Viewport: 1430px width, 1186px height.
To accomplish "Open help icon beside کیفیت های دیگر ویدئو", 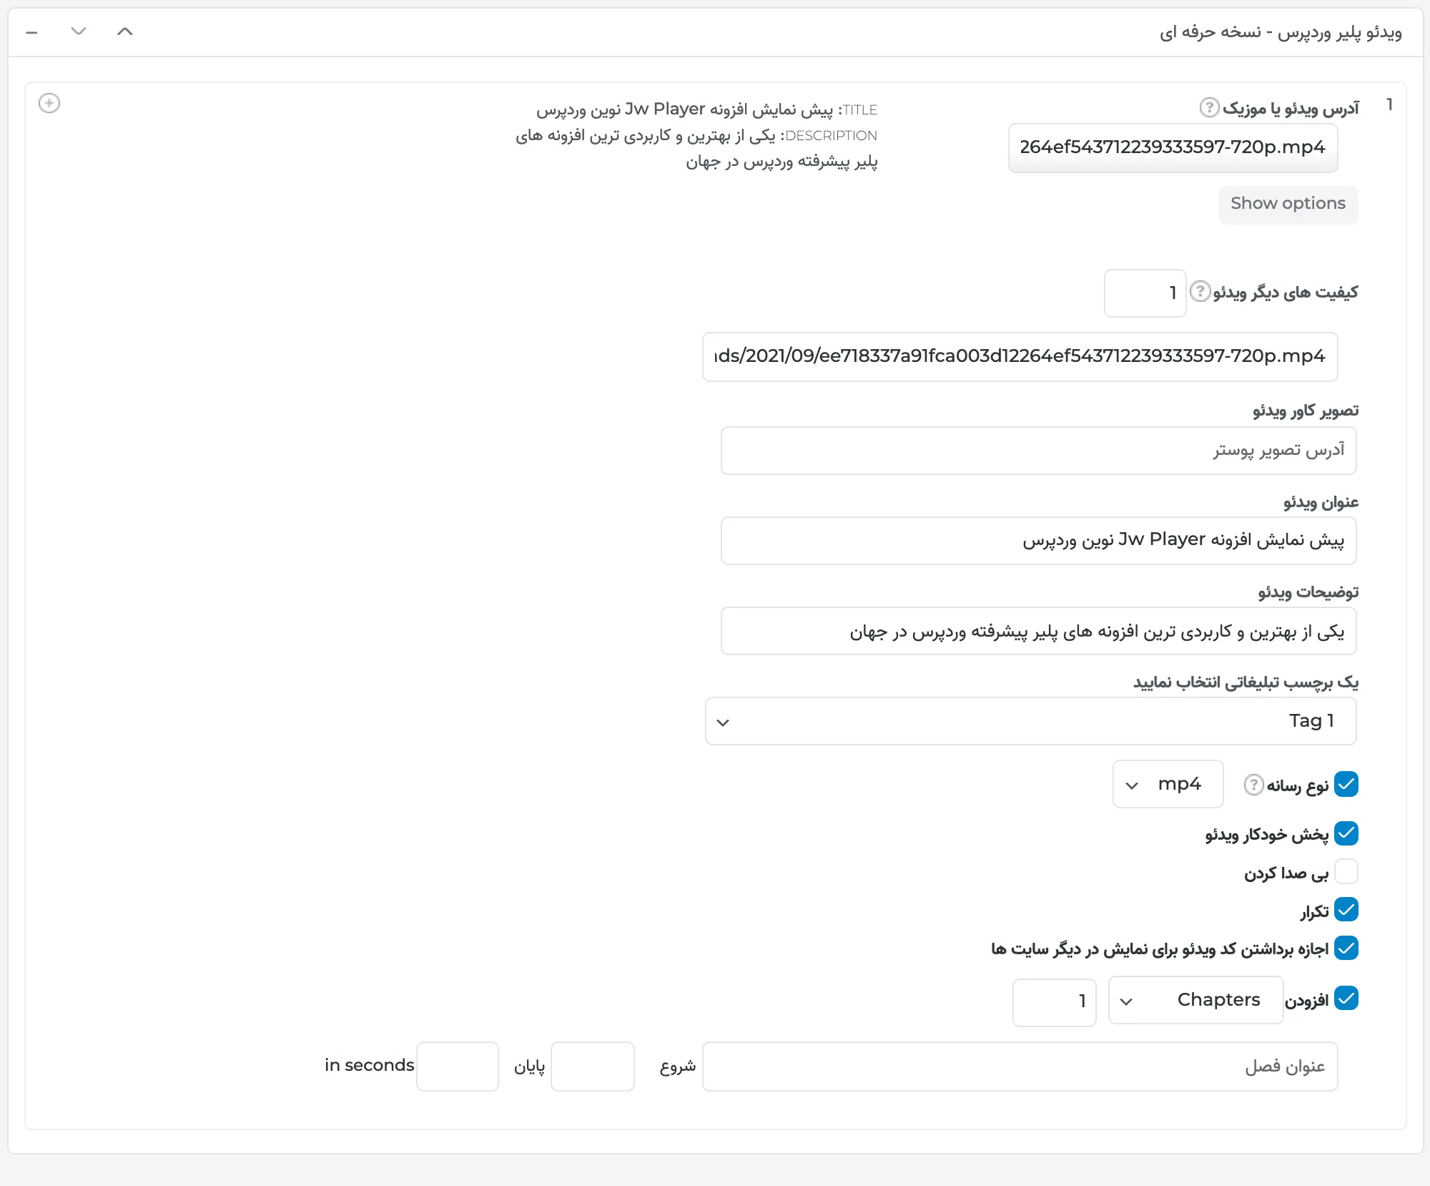I will click(x=1200, y=291).
